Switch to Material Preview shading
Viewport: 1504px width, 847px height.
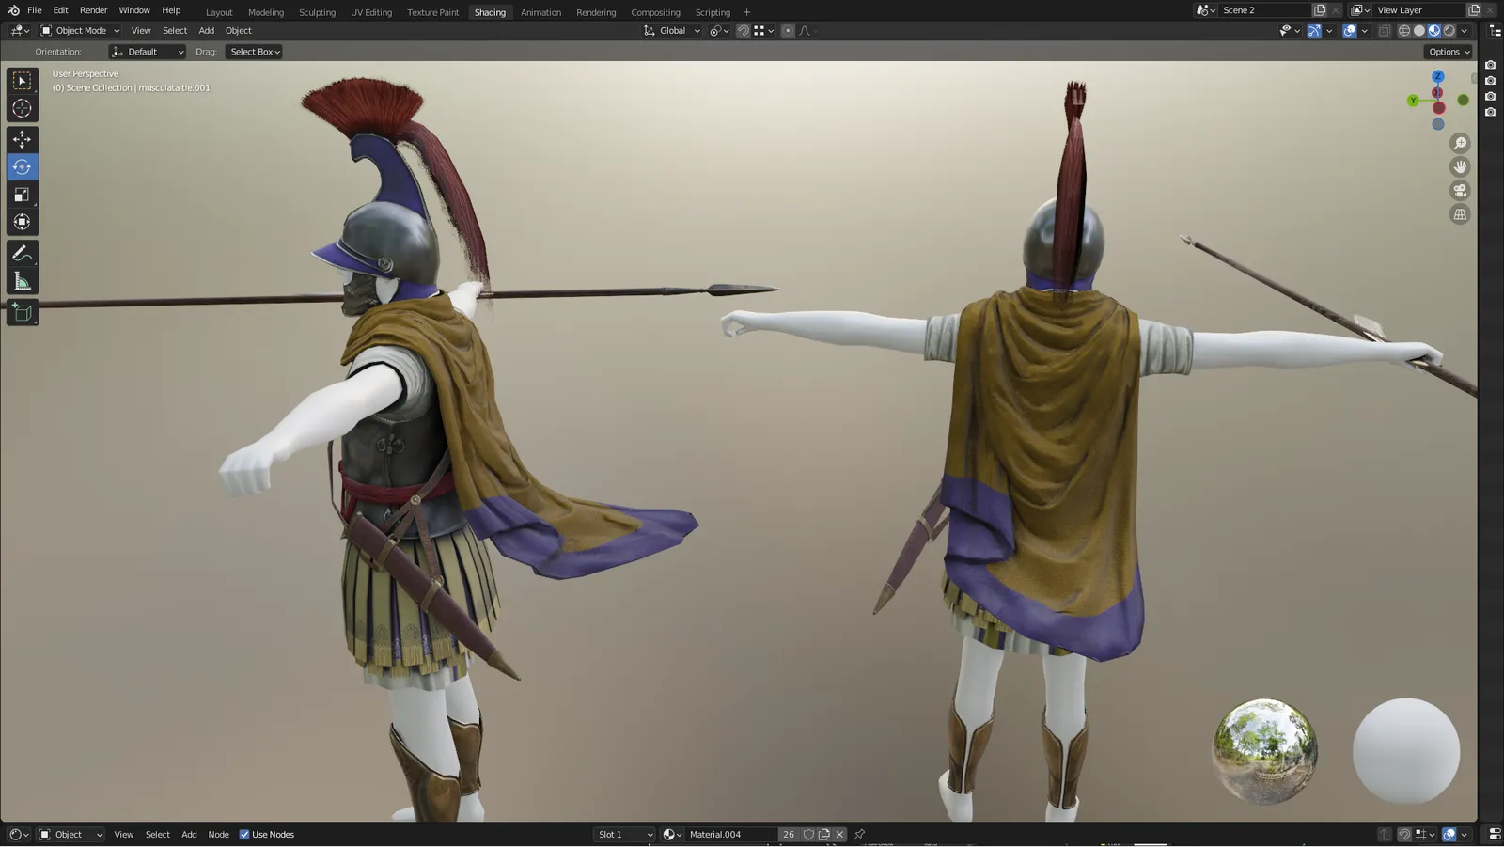(x=1434, y=31)
